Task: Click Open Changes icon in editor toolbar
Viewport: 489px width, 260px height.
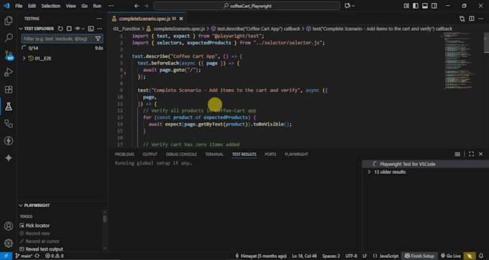Action: click(x=462, y=19)
